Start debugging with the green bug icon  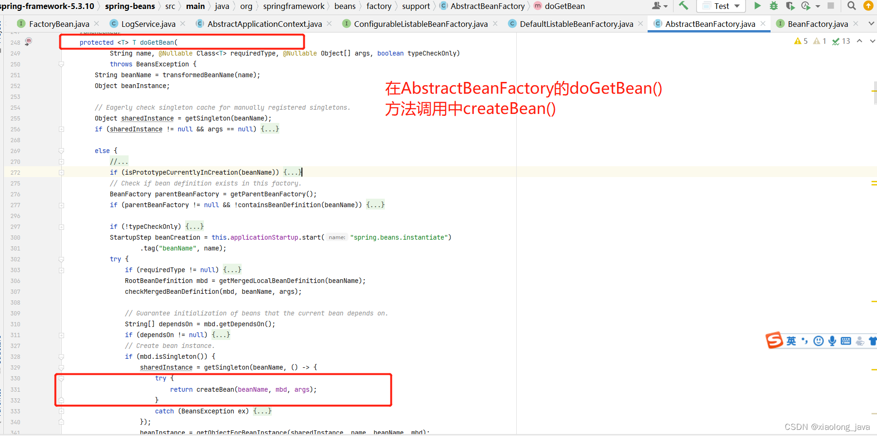(x=774, y=6)
